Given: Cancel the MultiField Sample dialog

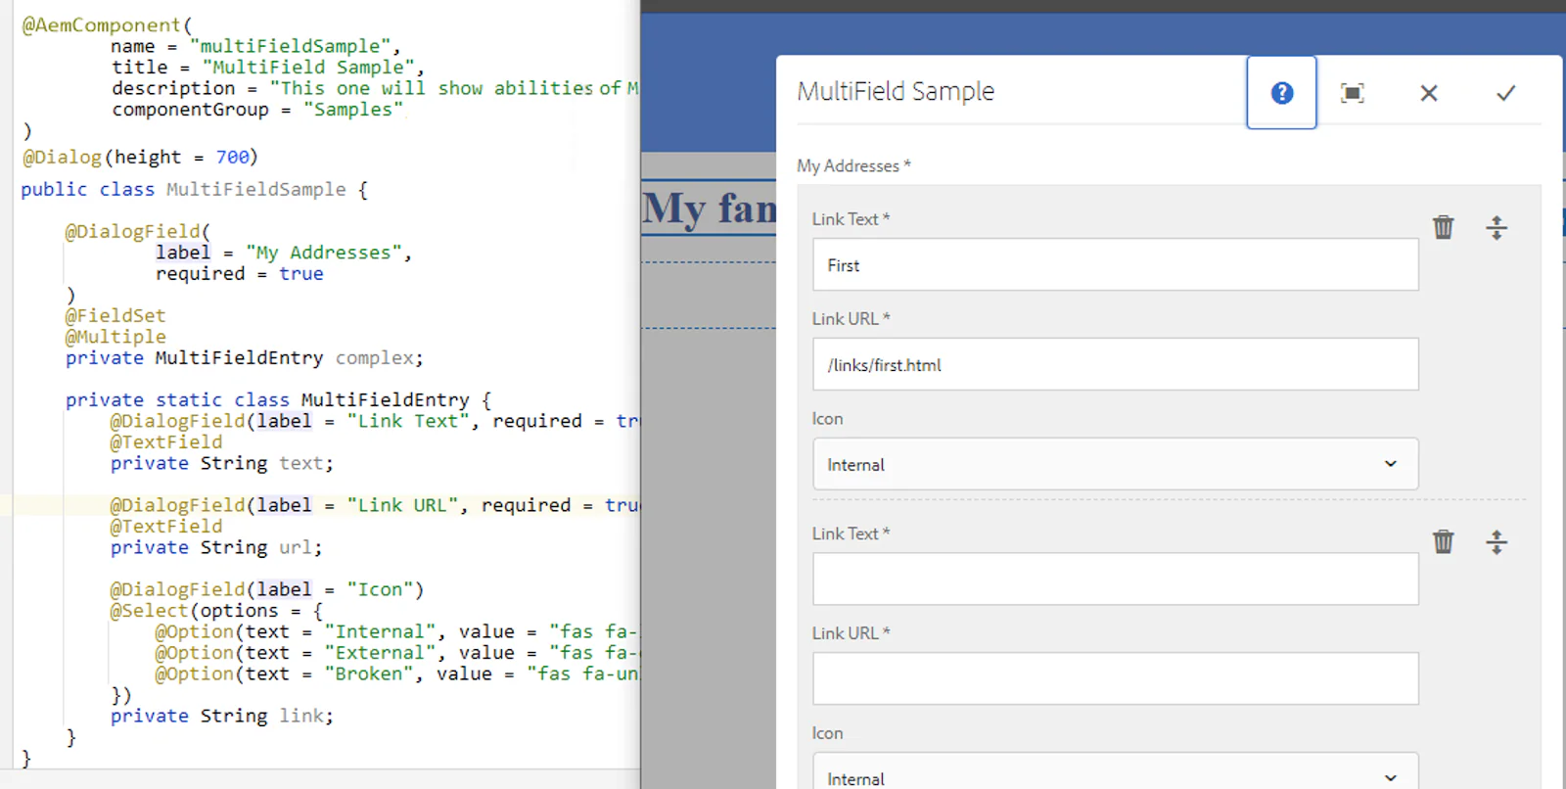Looking at the screenshot, I should (x=1429, y=93).
